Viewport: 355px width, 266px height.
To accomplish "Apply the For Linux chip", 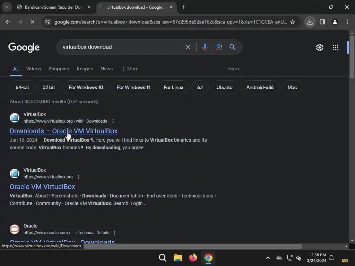I will (173, 87).
